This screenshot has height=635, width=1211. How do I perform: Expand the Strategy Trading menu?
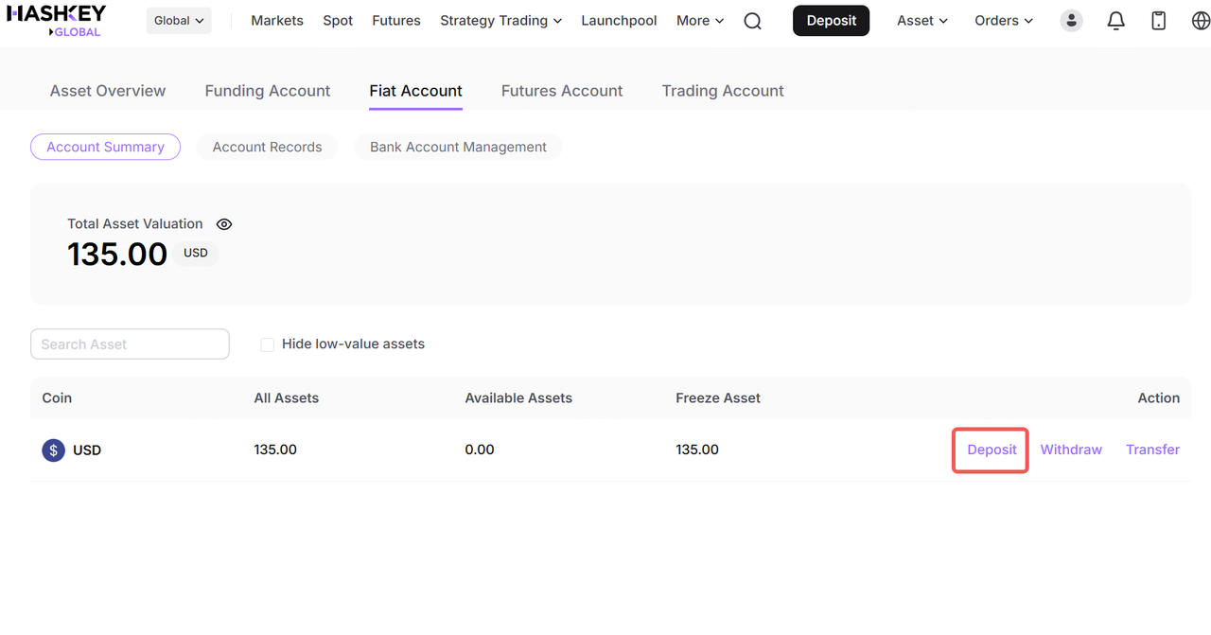click(x=500, y=21)
